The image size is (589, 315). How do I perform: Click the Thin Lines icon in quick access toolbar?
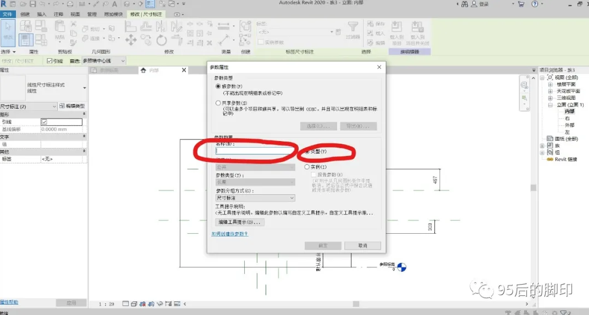pyautogui.click(x=150, y=4)
